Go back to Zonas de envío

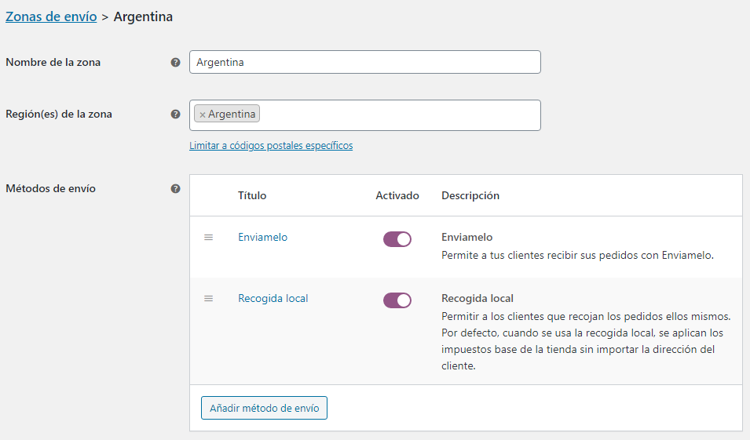tap(51, 16)
